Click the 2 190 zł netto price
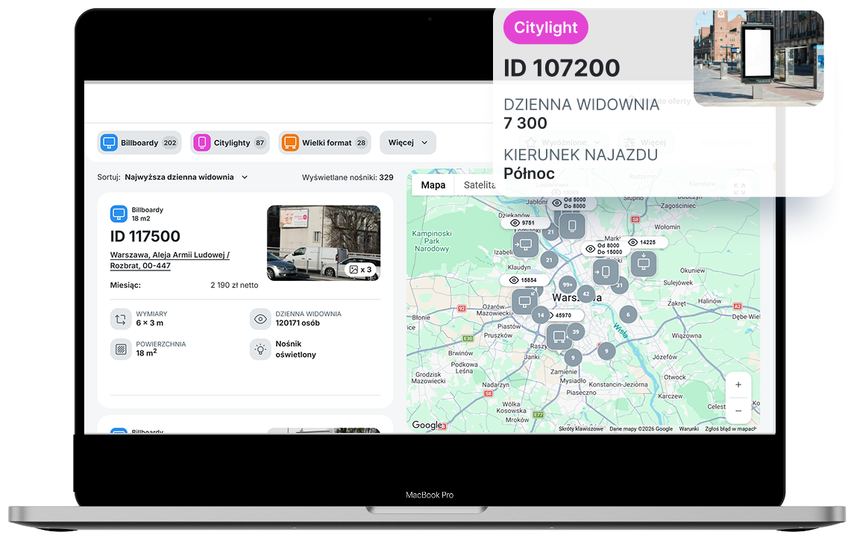Screen dimensions: 854x535 234,285
